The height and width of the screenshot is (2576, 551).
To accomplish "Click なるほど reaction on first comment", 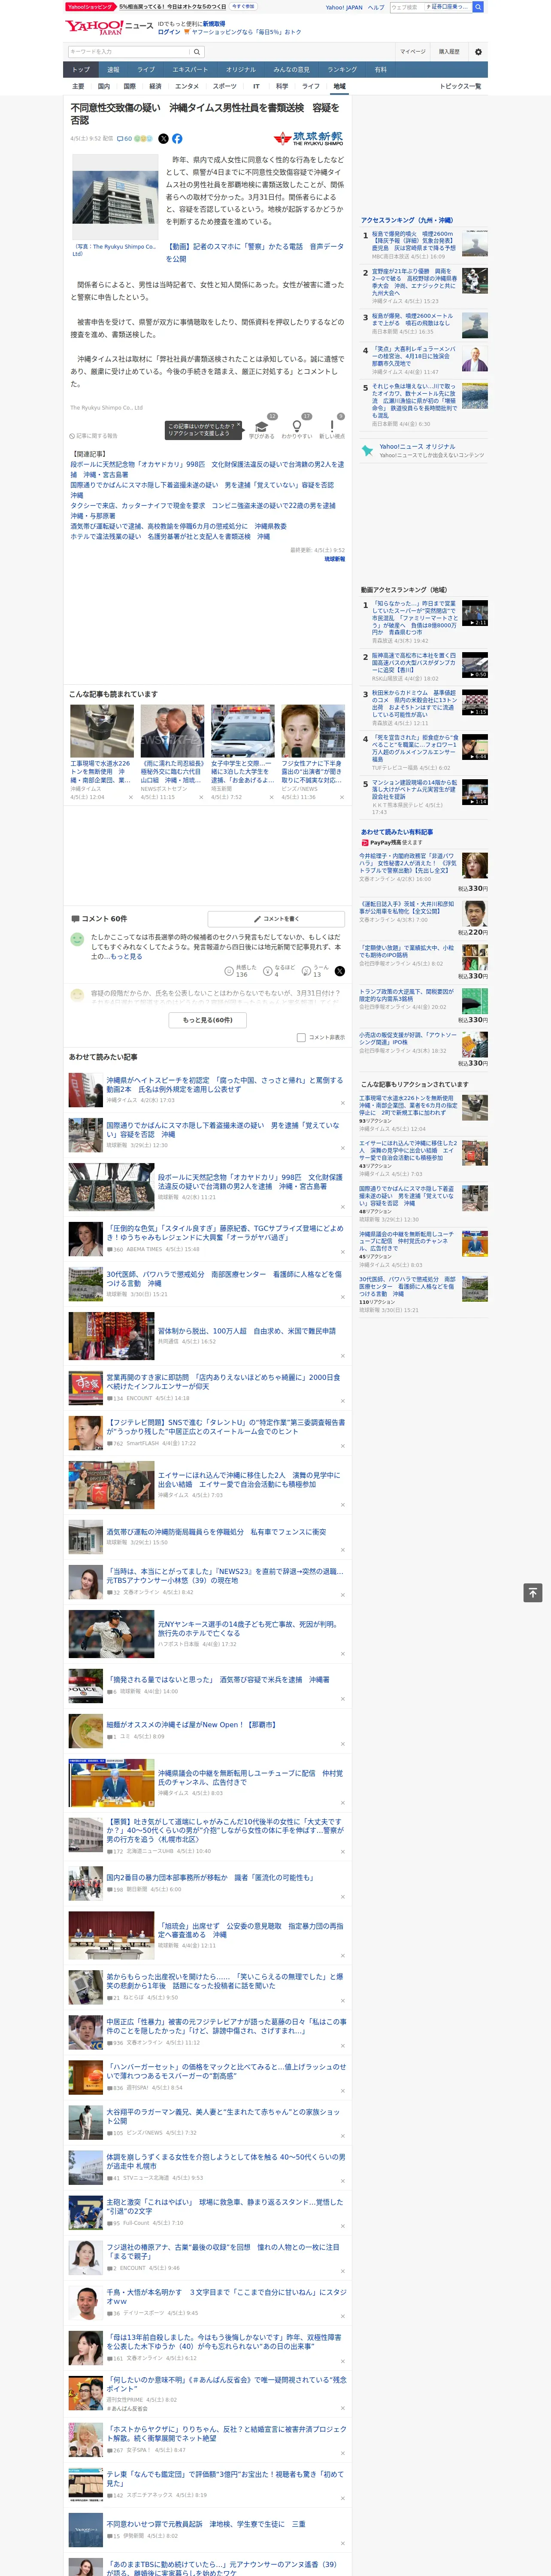I will tap(279, 971).
